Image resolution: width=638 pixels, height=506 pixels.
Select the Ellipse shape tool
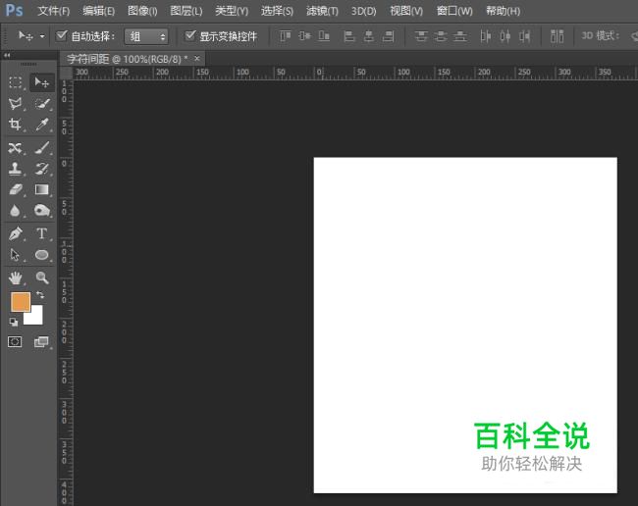click(x=42, y=255)
